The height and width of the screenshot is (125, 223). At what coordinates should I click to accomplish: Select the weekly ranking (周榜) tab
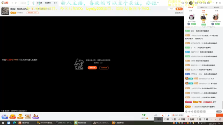click(x=203, y=11)
